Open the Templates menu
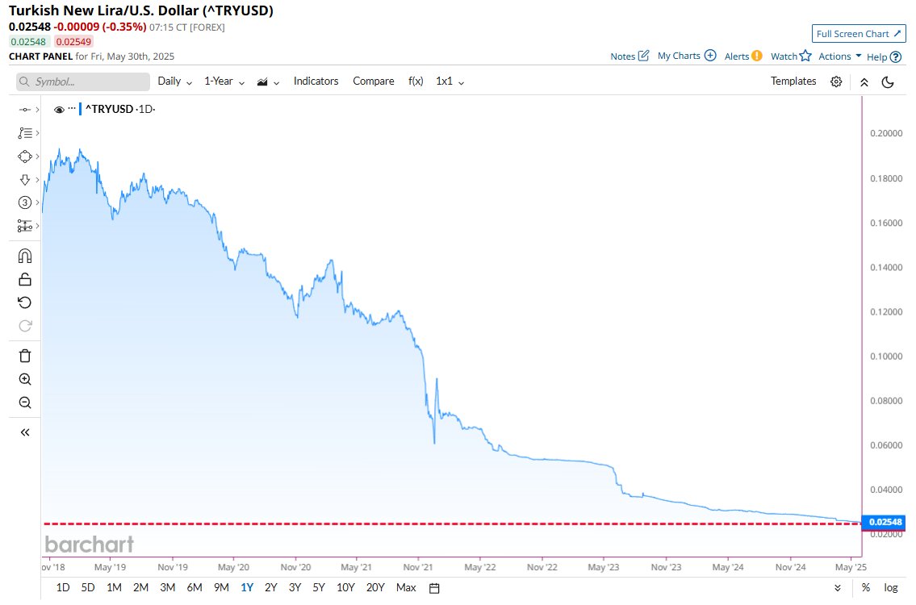Image resolution: width=916 pixels, height=605 pixels. 793,81
